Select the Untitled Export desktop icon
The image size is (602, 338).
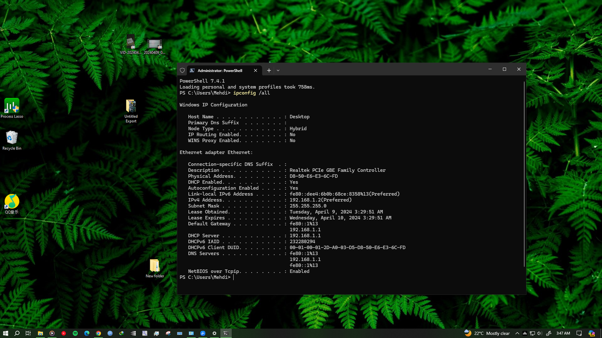[131, 111]
